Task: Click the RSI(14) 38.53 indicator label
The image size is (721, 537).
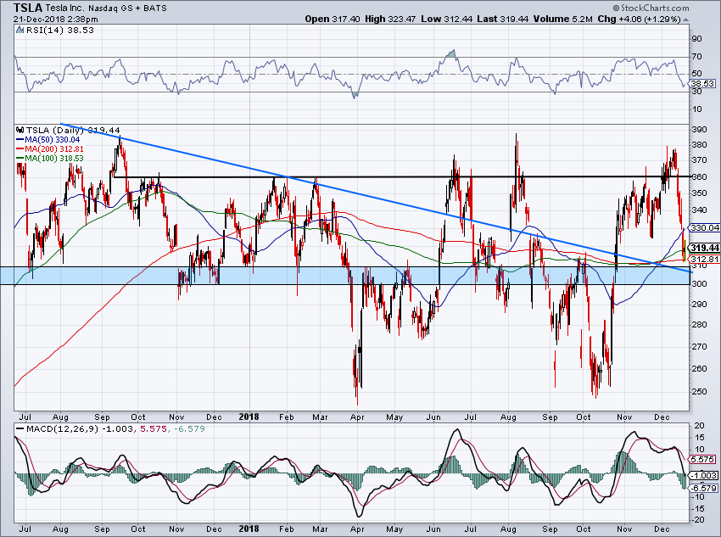Action: tap(59, 30)
